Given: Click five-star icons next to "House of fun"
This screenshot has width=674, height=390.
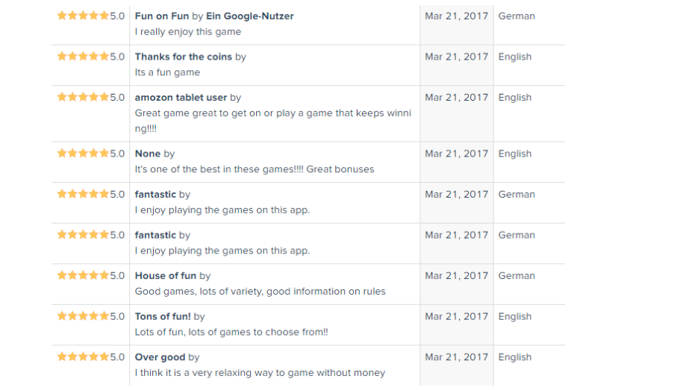Looking at the screenshot, I should 83,276.
